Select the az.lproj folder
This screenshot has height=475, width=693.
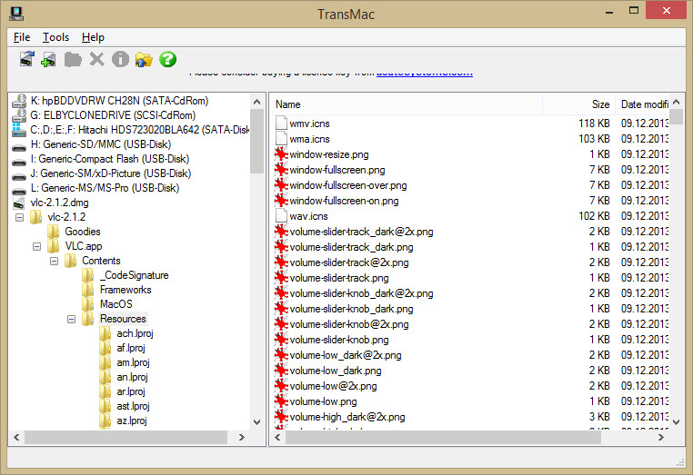pos(131,421)
